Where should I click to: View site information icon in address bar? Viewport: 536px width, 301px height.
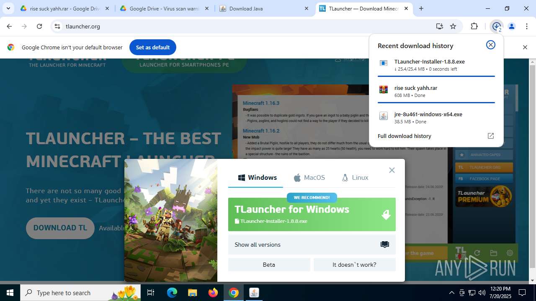(58, 26)
